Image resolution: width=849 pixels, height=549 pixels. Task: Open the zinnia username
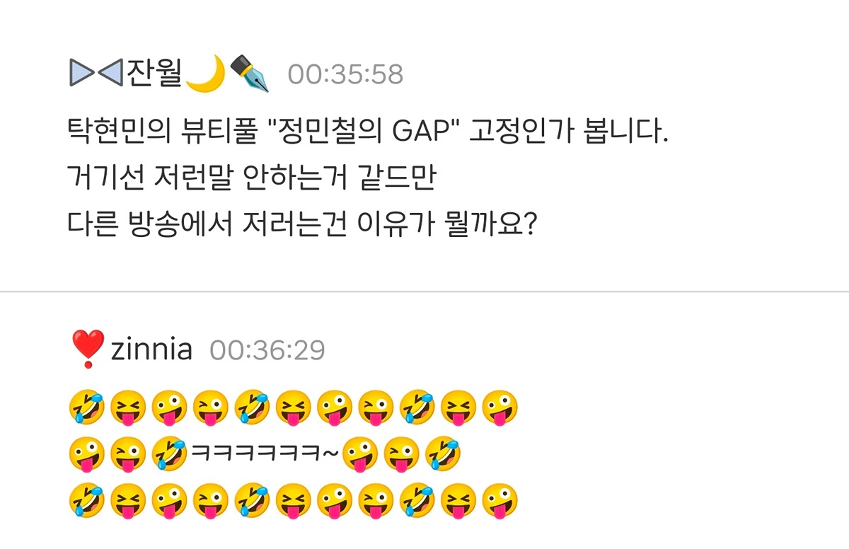[151, 349]
